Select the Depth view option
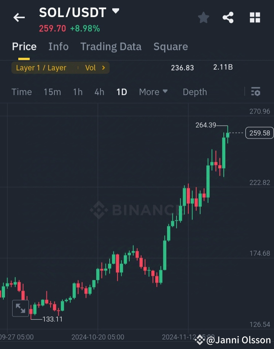 coord(194,92)
